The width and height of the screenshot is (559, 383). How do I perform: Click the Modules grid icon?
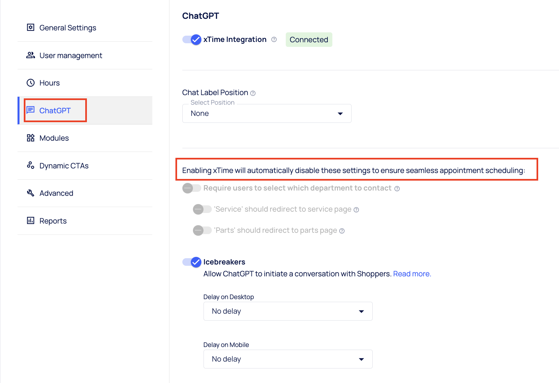(x=31, y=138)
